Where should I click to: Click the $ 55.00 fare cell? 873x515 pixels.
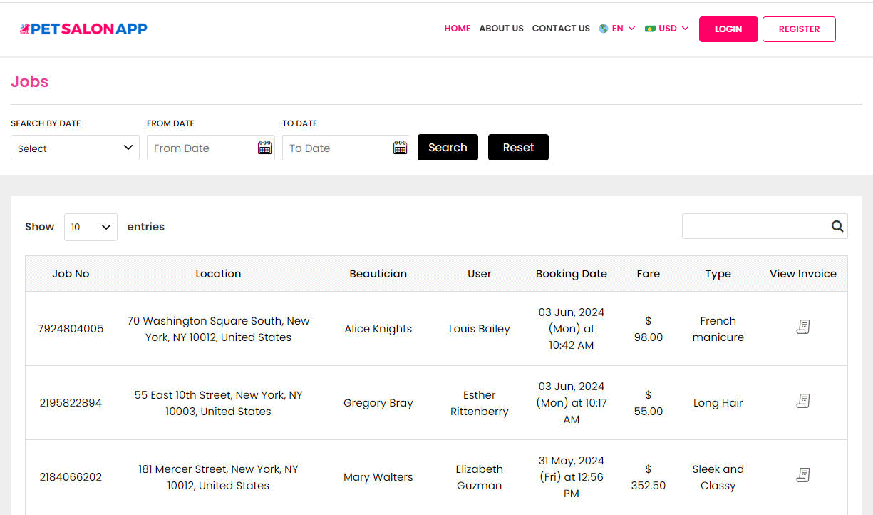click(x=649, y=403)
